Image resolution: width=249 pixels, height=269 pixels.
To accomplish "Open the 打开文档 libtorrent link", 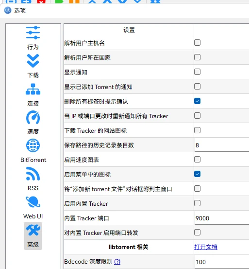I will [x=206, y=247].
